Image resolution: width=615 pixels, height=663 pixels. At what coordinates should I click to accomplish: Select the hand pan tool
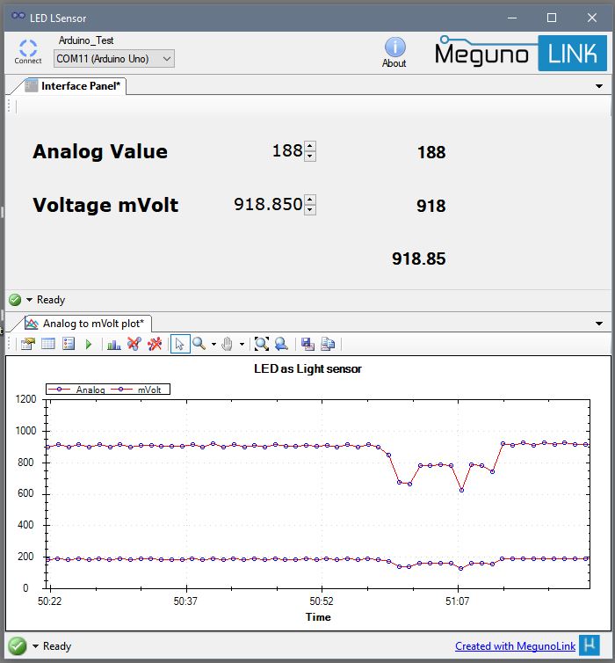(228, 344)
